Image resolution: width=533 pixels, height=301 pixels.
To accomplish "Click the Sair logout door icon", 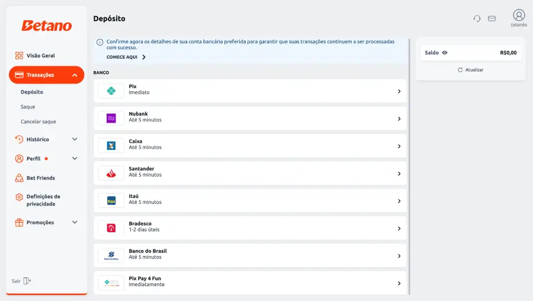I will pyautogui.click(x=27, y=281).
